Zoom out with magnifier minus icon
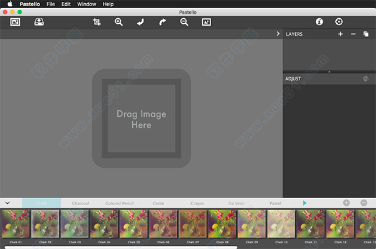The width and height of the screenshot is (376, 249). coord(184,22)
